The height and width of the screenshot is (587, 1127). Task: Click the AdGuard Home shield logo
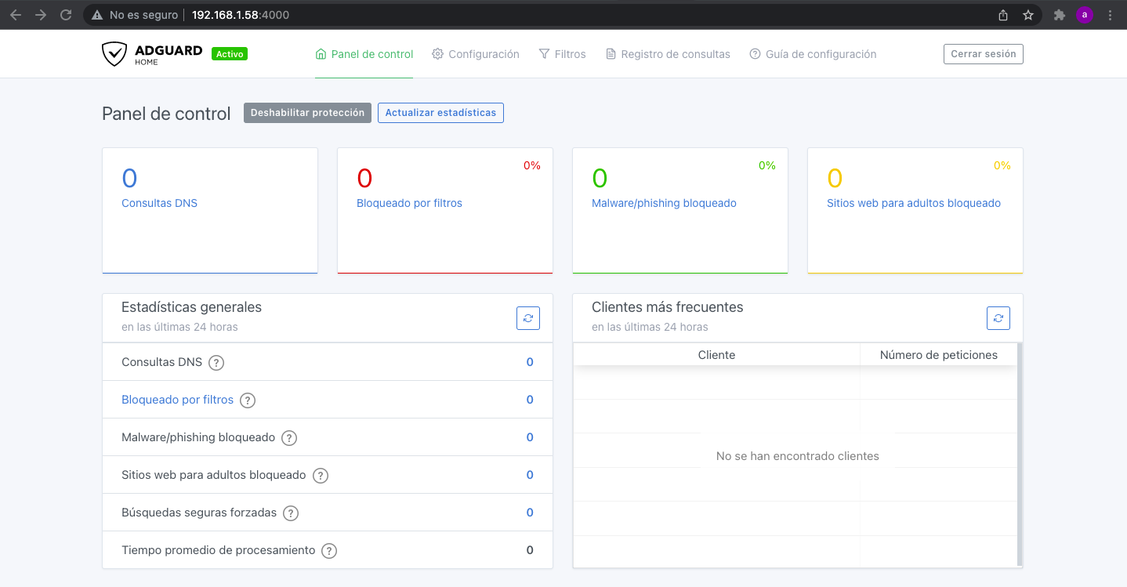(x=114, y=54)
